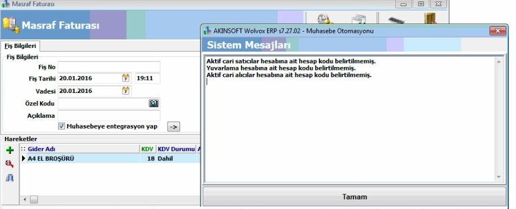The image size is (516, 209).
Task: Click the Fiş No input field
Action: 109,67
